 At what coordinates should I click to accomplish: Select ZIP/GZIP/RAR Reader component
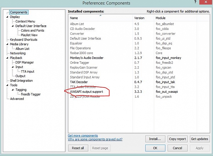(139, 97)
